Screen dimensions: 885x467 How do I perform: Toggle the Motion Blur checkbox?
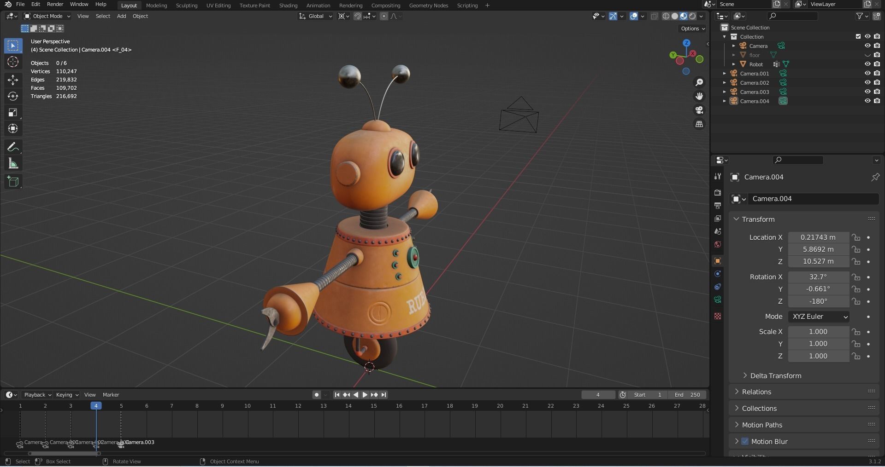[745, 441]
